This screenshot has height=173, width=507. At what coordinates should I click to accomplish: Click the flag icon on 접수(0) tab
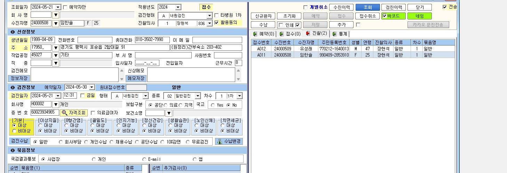[x=281, y=34]
